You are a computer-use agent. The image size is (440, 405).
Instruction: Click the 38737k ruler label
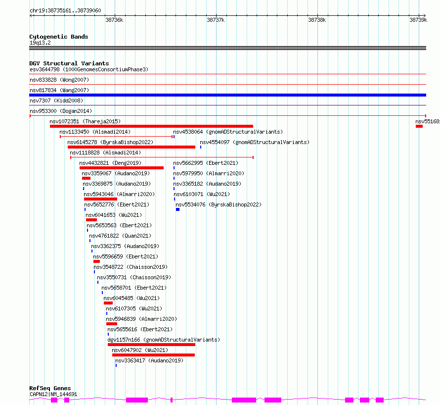[x=216, y=20]
